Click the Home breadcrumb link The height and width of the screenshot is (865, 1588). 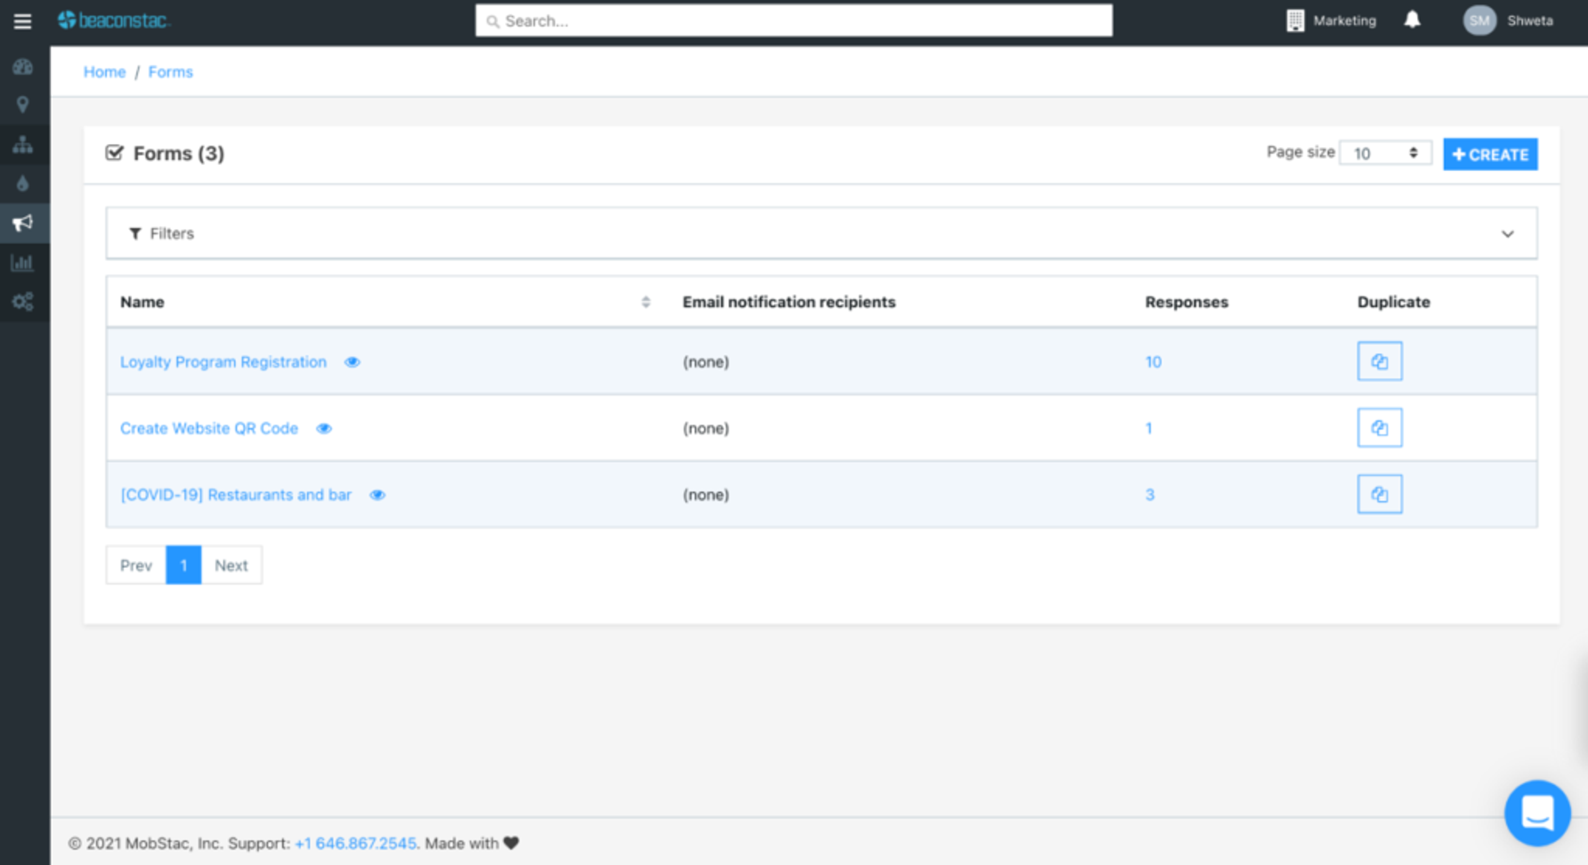click(104, 72)
